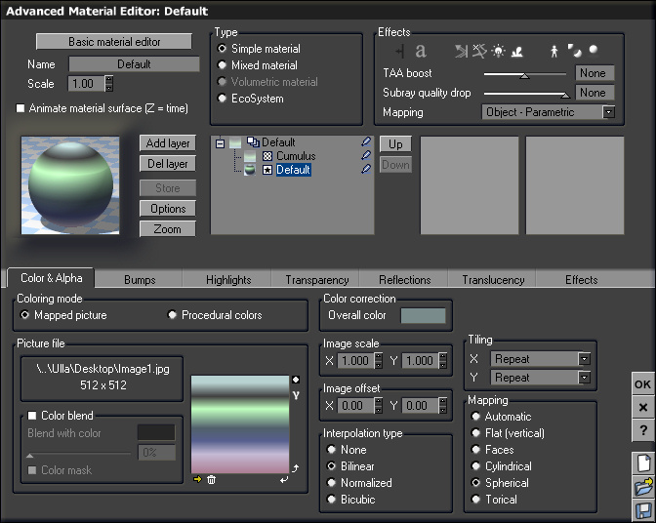
Task: Switch to the Transparency tab
Action: (316, 280)
